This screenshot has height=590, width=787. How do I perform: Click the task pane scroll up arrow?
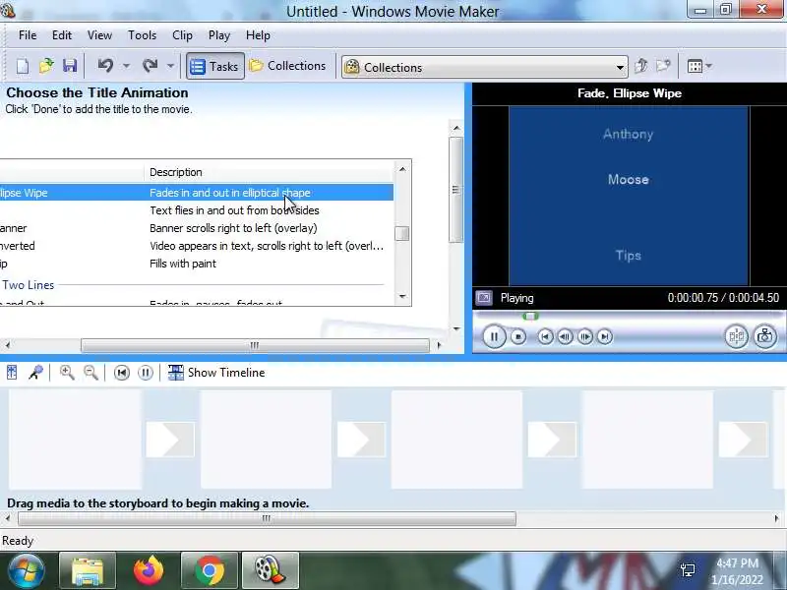point(456,129)
